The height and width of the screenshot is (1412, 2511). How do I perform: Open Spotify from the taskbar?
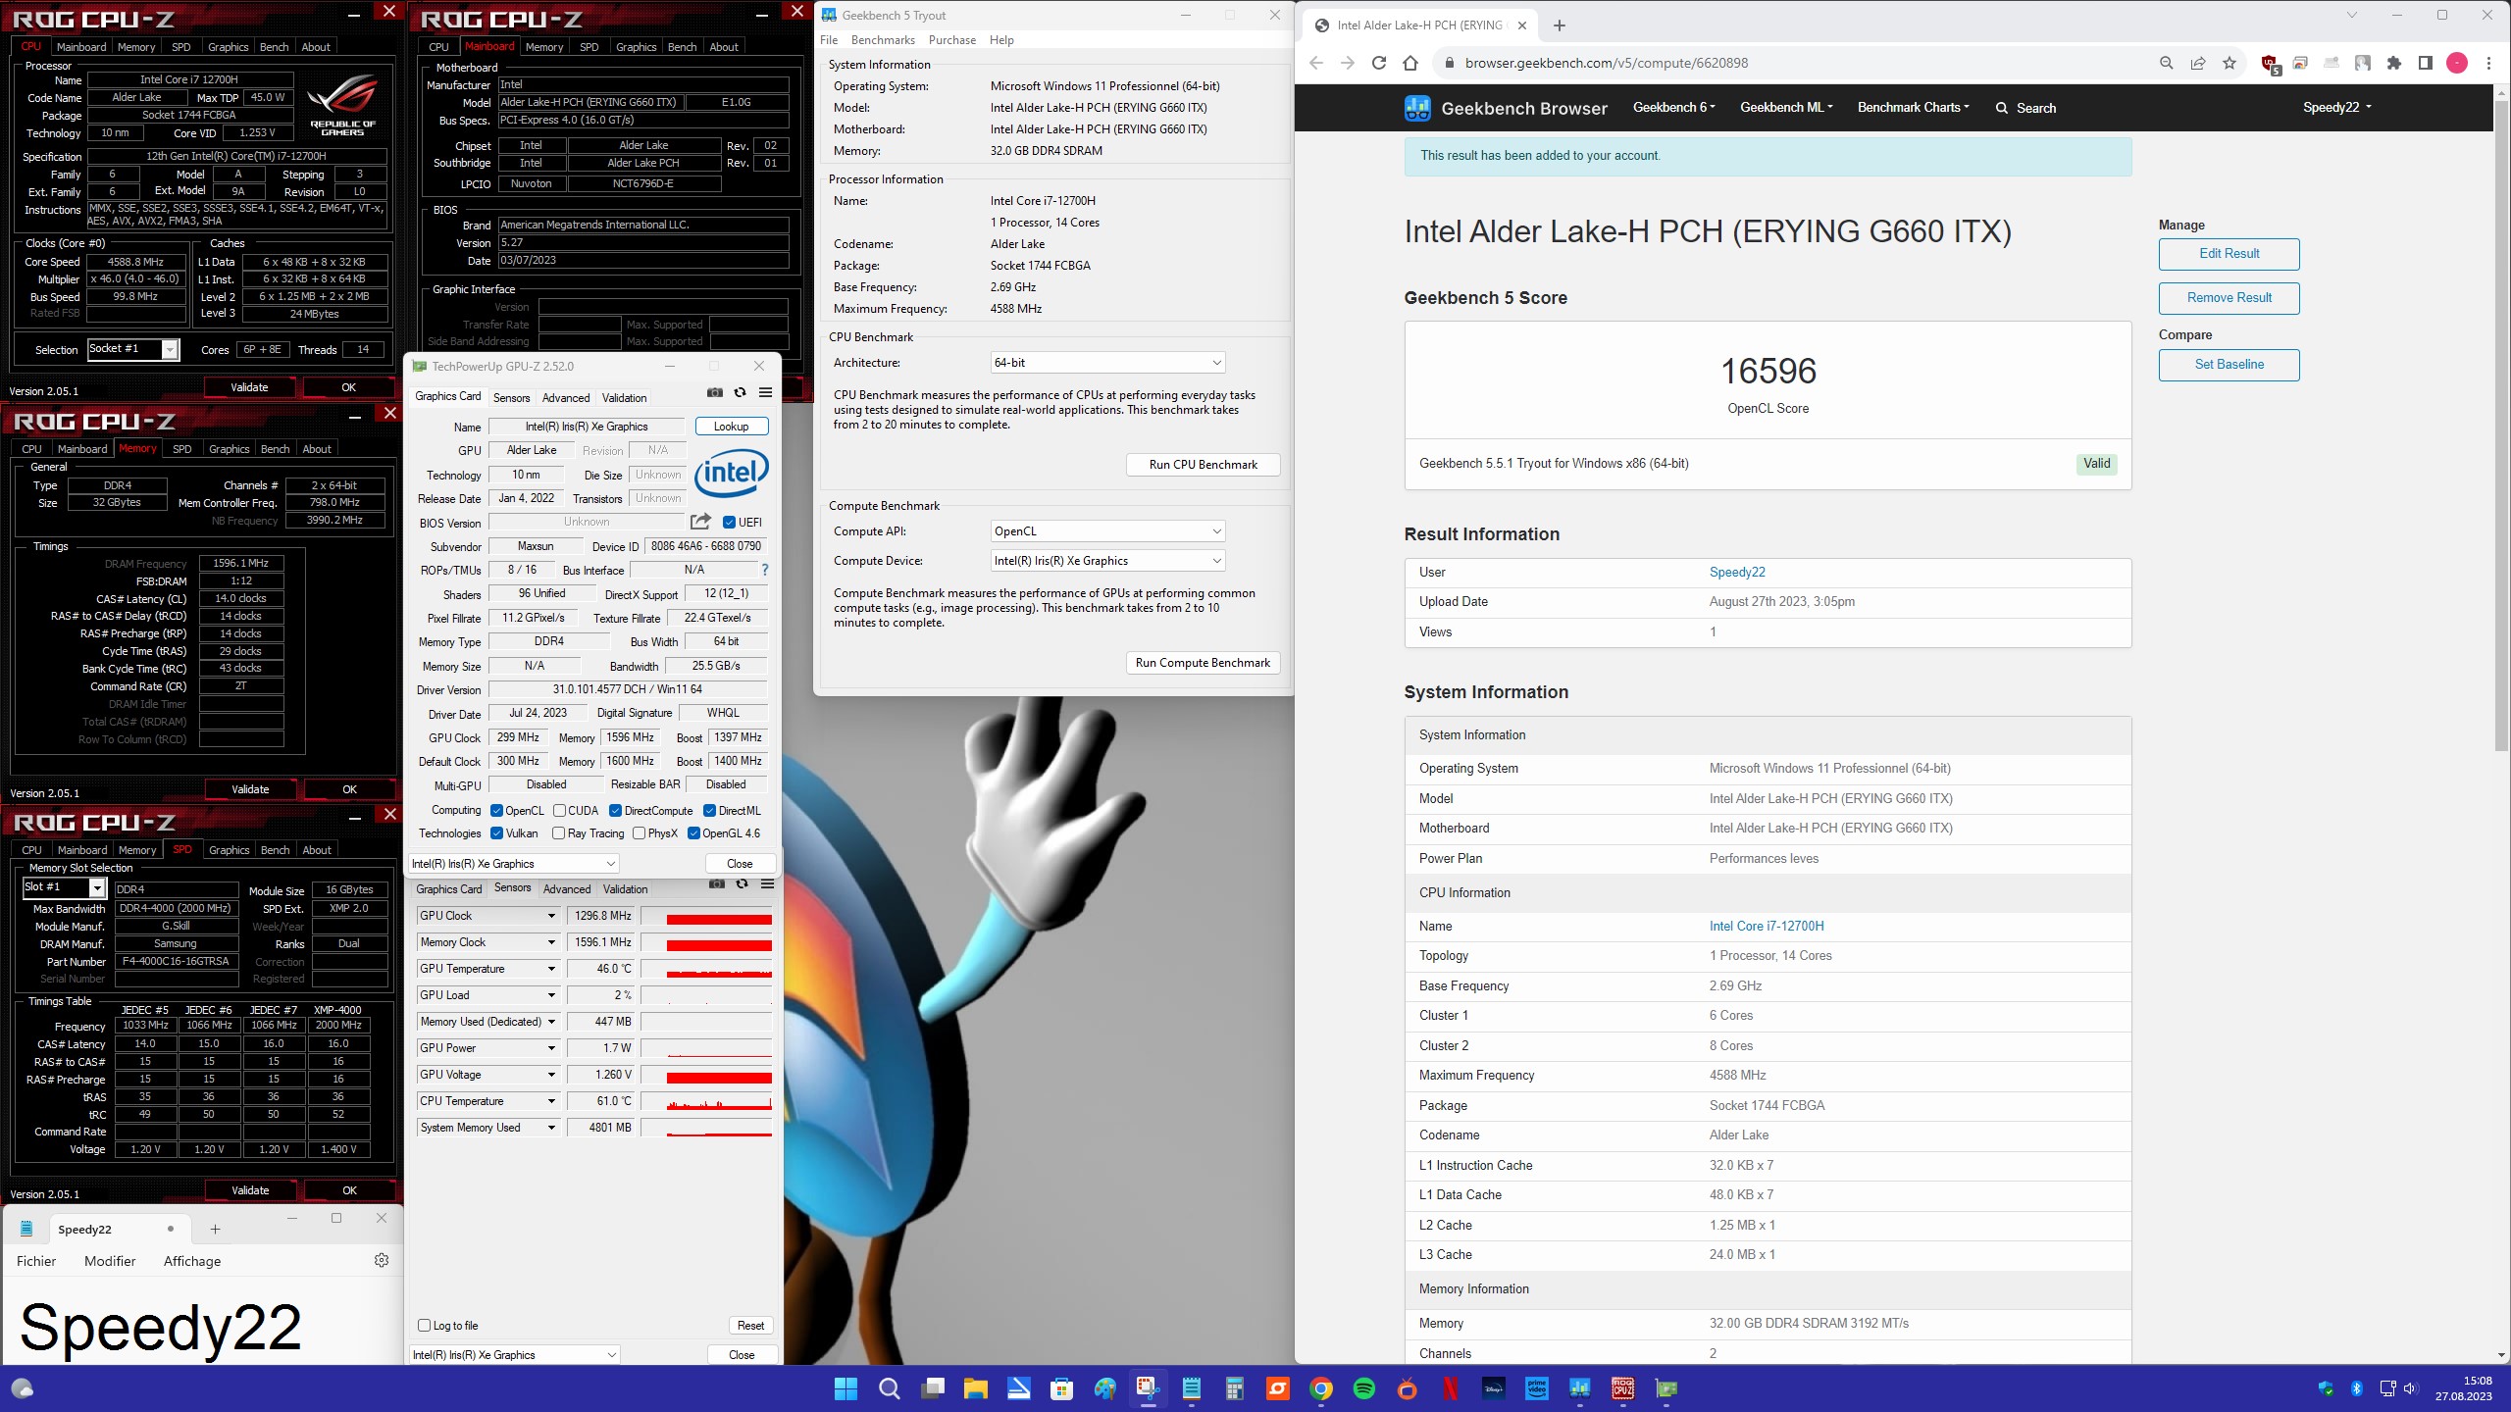click(x=1363, y=1388)
